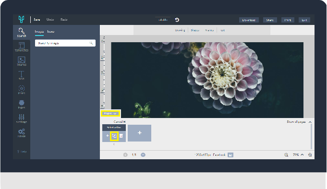The width and height of the screenshot is (327, 189).
Task: Focus the Search for images field
Action: tap(65, 43)
